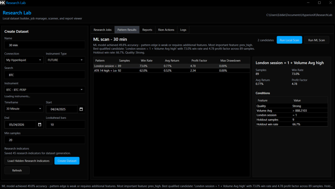Click the Volume Avg condition row
335x189 pixels.
click(292, 111)
